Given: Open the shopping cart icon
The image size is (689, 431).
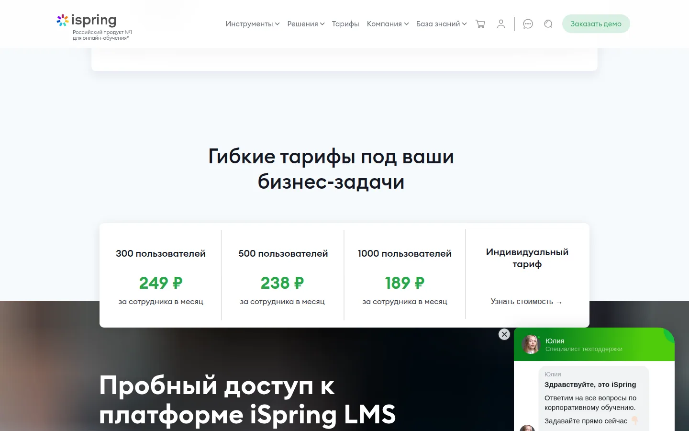Looking at the screenshot, I should (480, 24).
